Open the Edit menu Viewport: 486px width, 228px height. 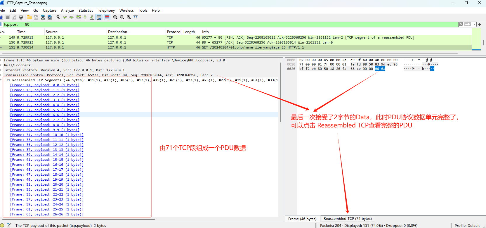tap(13, 11)
